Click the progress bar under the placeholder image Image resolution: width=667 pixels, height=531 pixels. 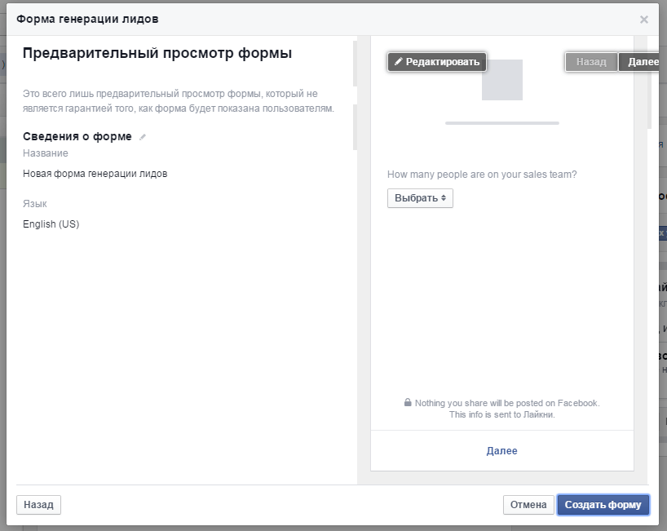pyautogui.click(x=501, y=123)
